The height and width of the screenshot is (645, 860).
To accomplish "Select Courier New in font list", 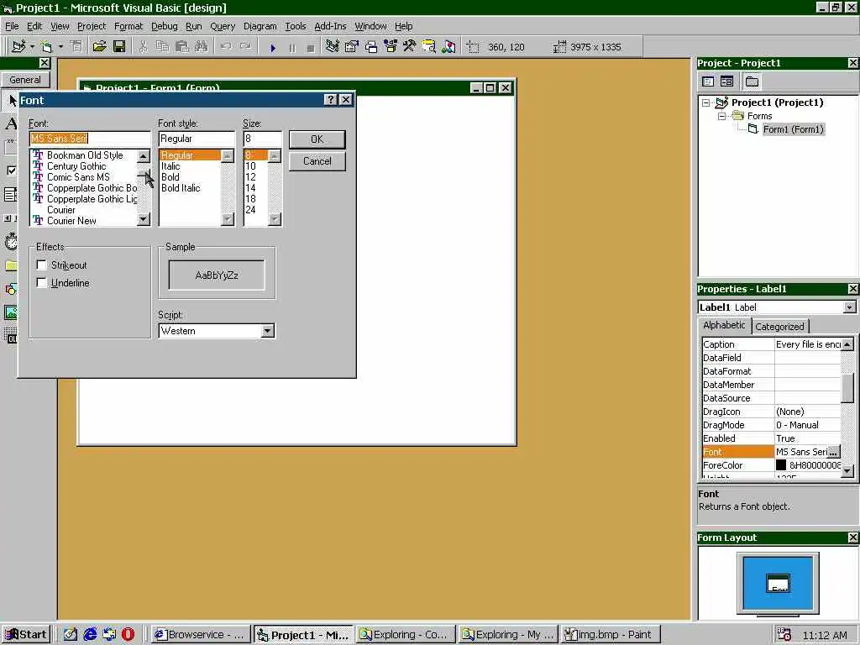I will pyautogui.click(x=71, y=221).
